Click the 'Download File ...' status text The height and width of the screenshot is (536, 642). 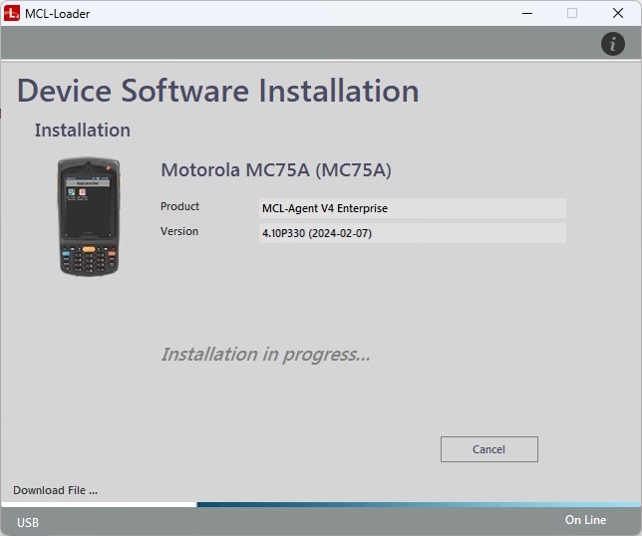point(55,490)
